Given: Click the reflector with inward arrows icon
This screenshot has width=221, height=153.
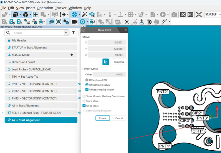Looking at the screenshot, I should point(58,22).
